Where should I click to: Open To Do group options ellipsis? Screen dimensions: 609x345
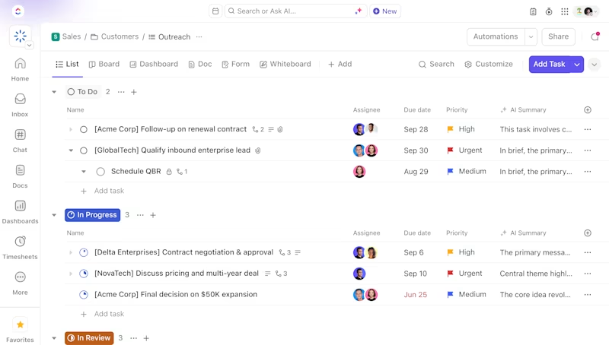click(x=121, y=92)
